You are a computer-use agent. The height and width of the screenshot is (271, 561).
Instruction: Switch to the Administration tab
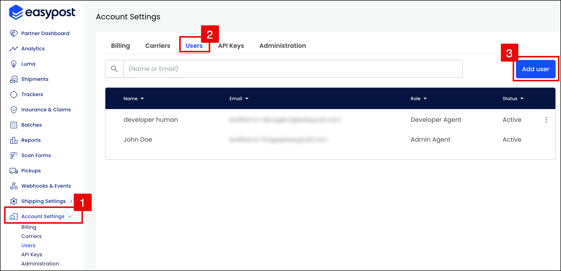[283, 46]
